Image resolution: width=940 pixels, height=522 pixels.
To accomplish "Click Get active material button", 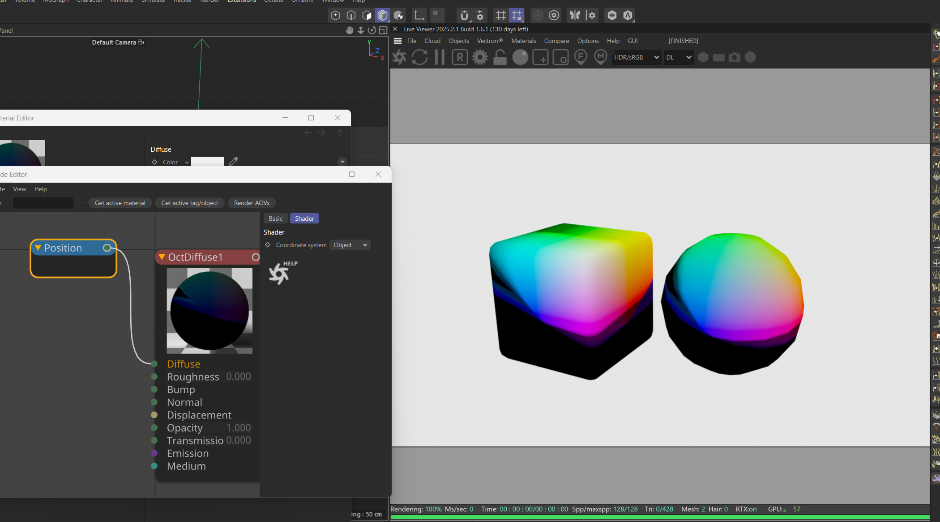I will (120, 203).
